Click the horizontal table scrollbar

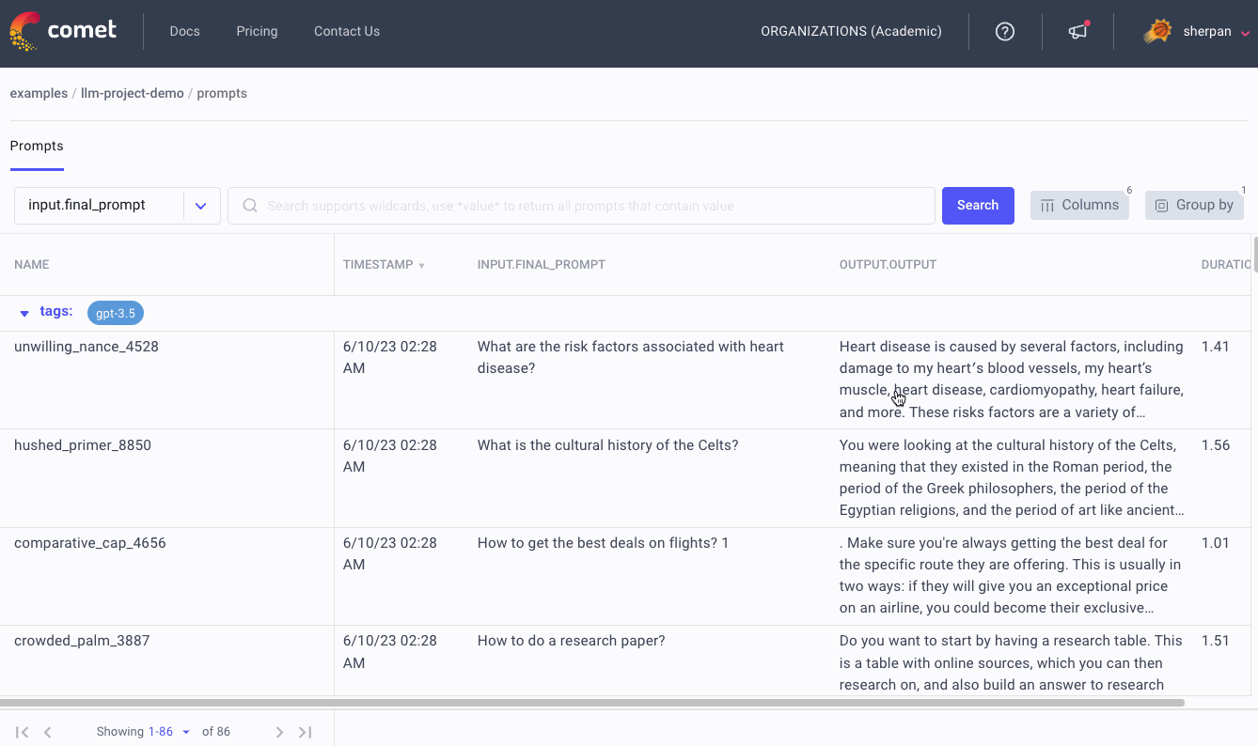coord(592,702)
